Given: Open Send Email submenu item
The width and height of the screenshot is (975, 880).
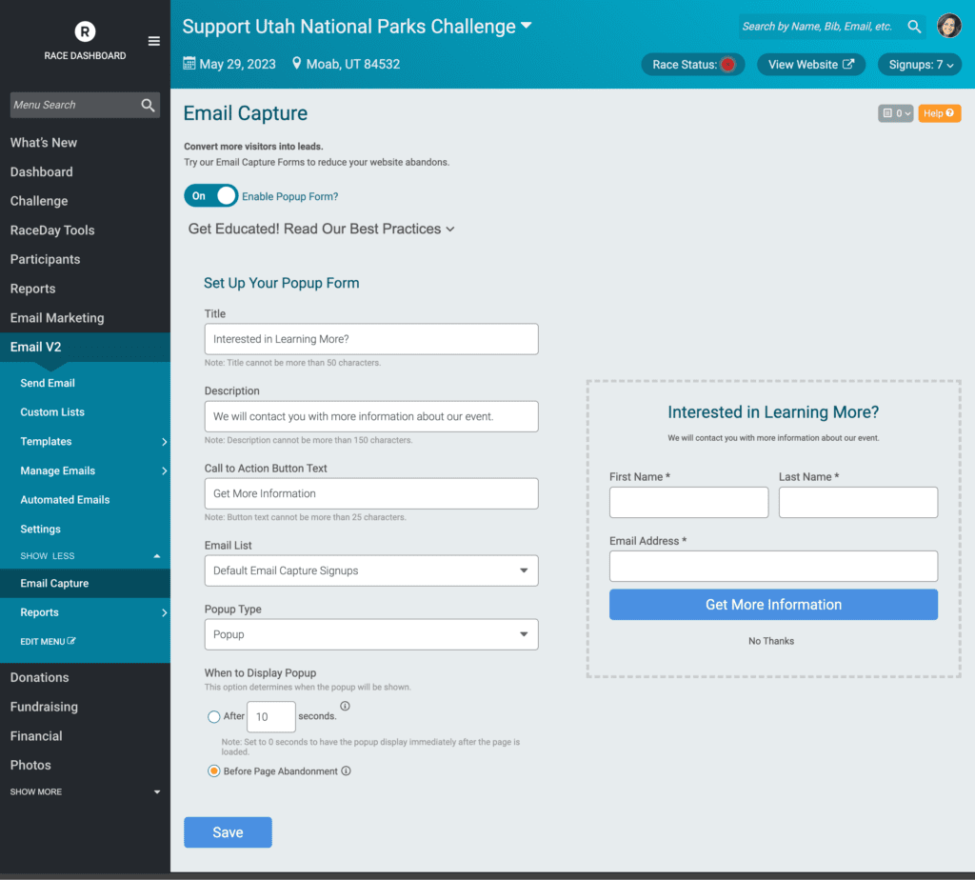Looking at the screenshot, I should (x=48, y=383).
